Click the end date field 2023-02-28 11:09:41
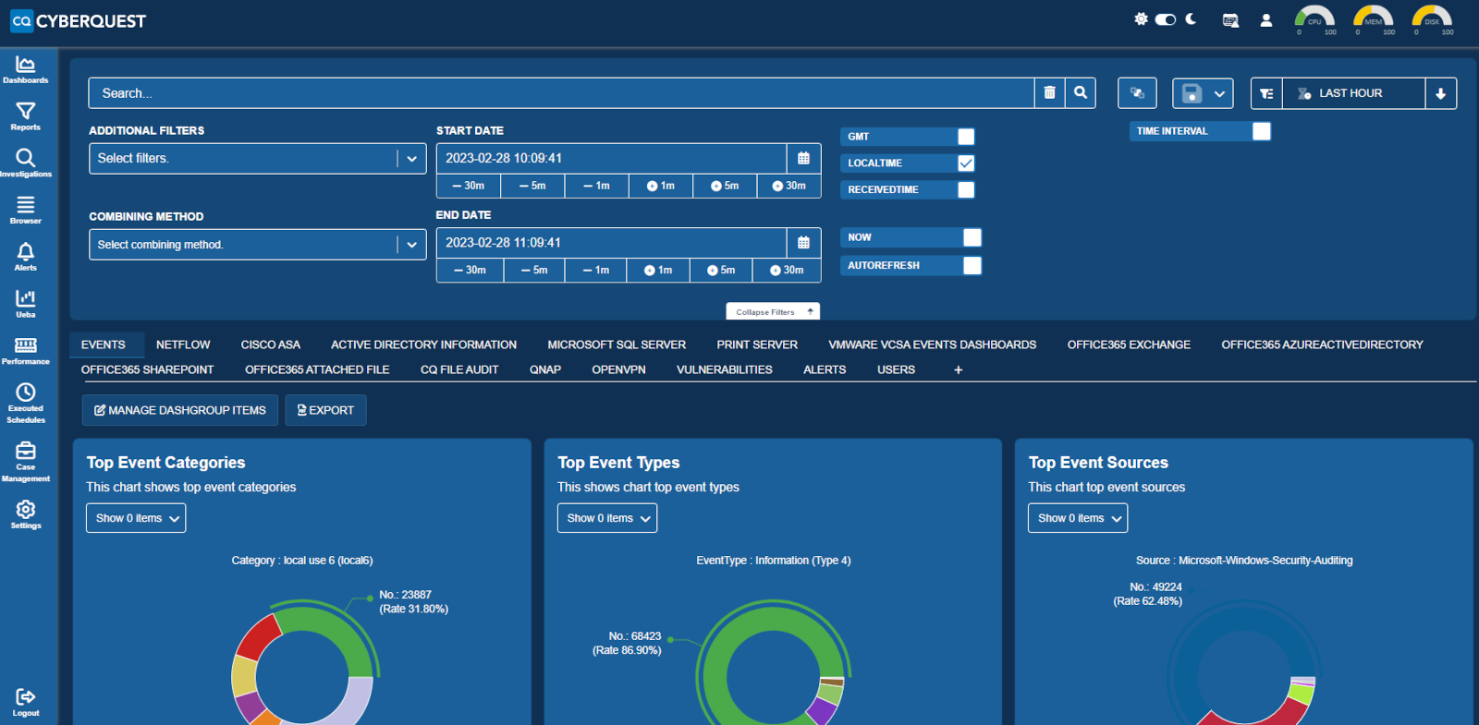 click(612, 243)
